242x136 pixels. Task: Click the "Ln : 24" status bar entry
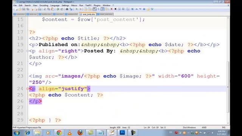(x=147, y=128)
